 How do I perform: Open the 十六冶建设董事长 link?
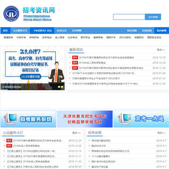coord(101,156)
